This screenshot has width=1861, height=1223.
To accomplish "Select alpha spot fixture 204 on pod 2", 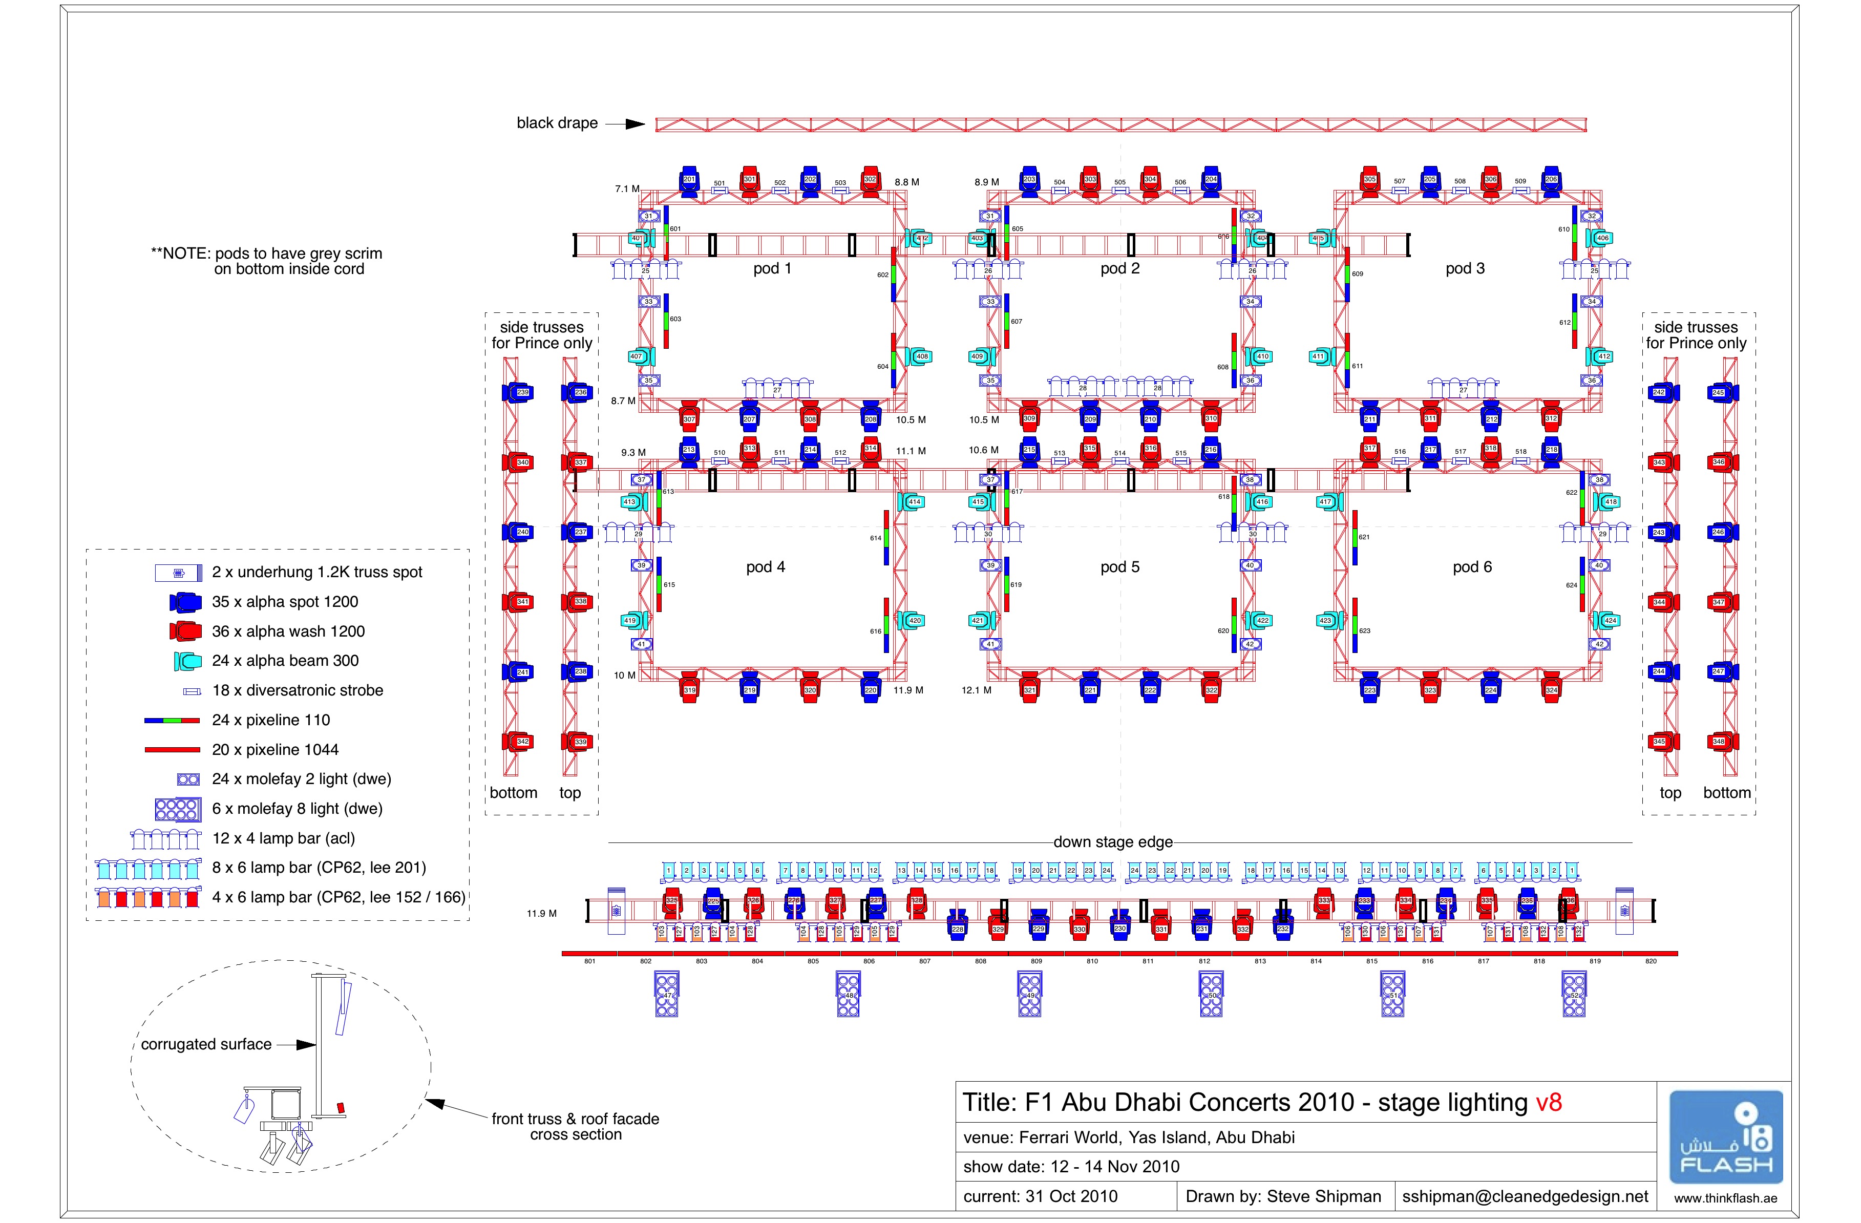I will tap(1211, 181).
